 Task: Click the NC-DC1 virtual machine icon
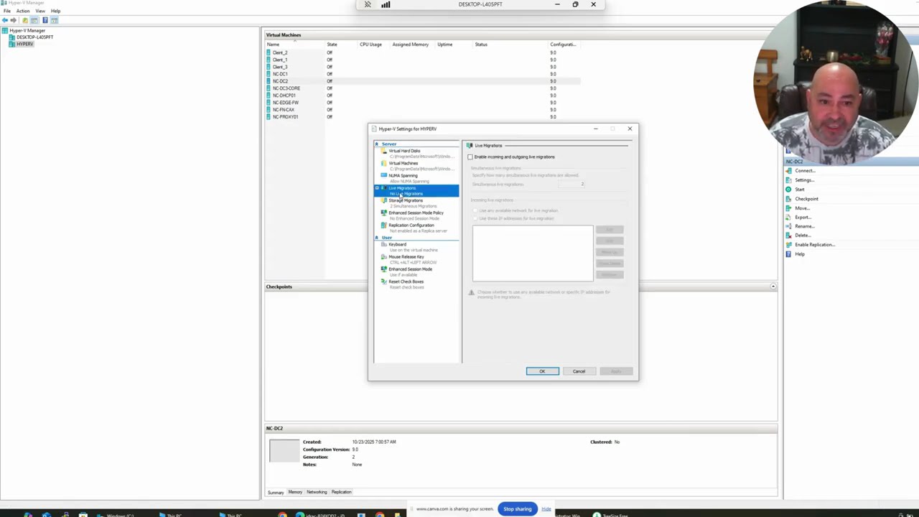click(x=269, y=74)
